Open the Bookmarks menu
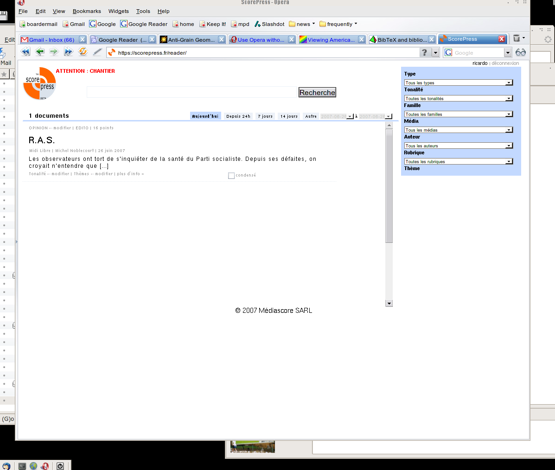The image size is (555, 470). click(x=87, y=11)
